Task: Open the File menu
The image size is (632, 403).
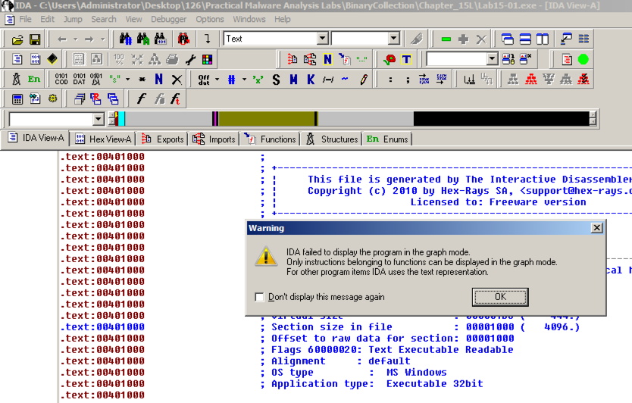Action: [x=26, y=19]
